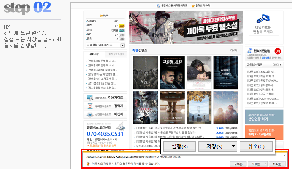This screenshot has height=169, width=292.
Task: Click the blue key password icon
Action: point(263,19)
